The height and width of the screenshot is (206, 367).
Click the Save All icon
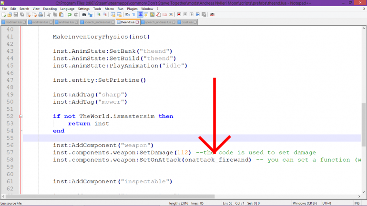[22, 15]
